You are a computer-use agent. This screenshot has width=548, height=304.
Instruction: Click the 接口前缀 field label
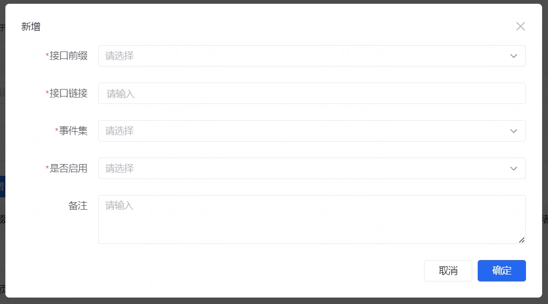click(69, 56)
